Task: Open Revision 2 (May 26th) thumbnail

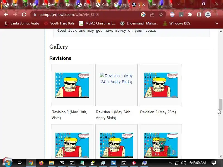Action: 161,85
